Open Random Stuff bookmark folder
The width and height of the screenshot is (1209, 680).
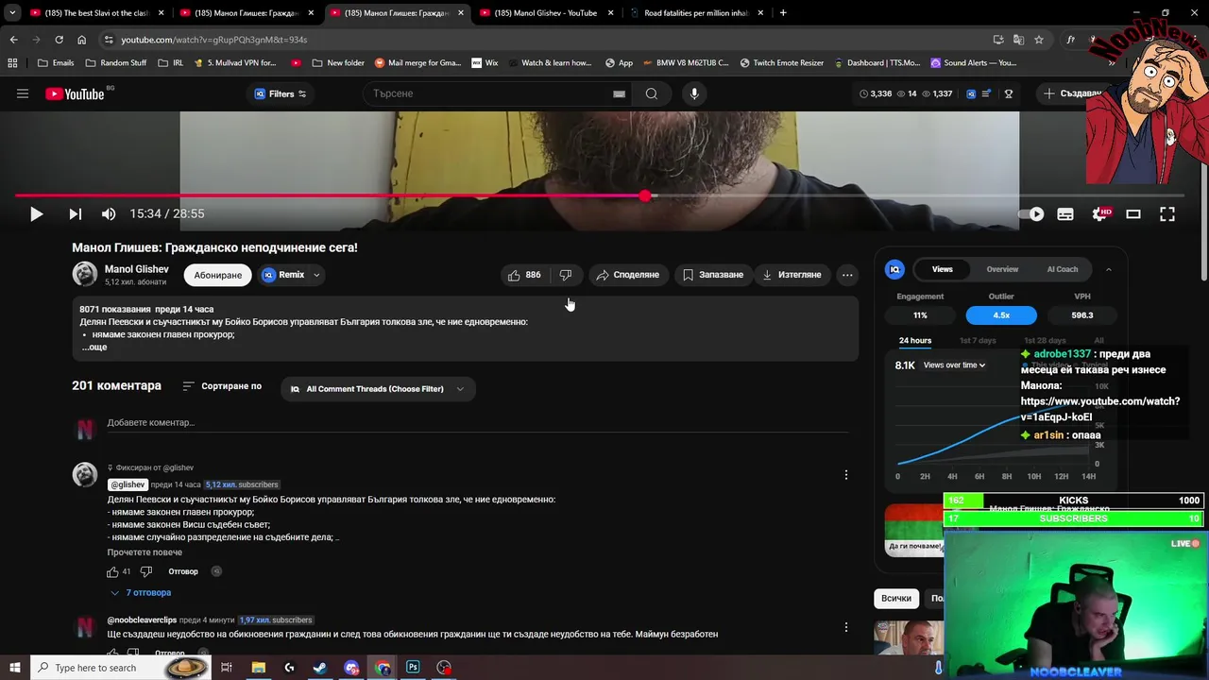[115, 63]
